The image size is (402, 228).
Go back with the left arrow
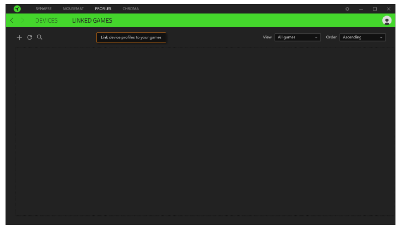tap(12, 20)
